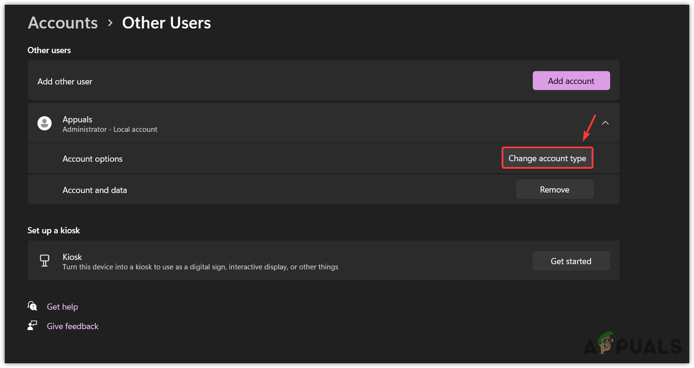Remove the Appuals account
Viewport: 694px width, 368px height.
pos(554,190)
